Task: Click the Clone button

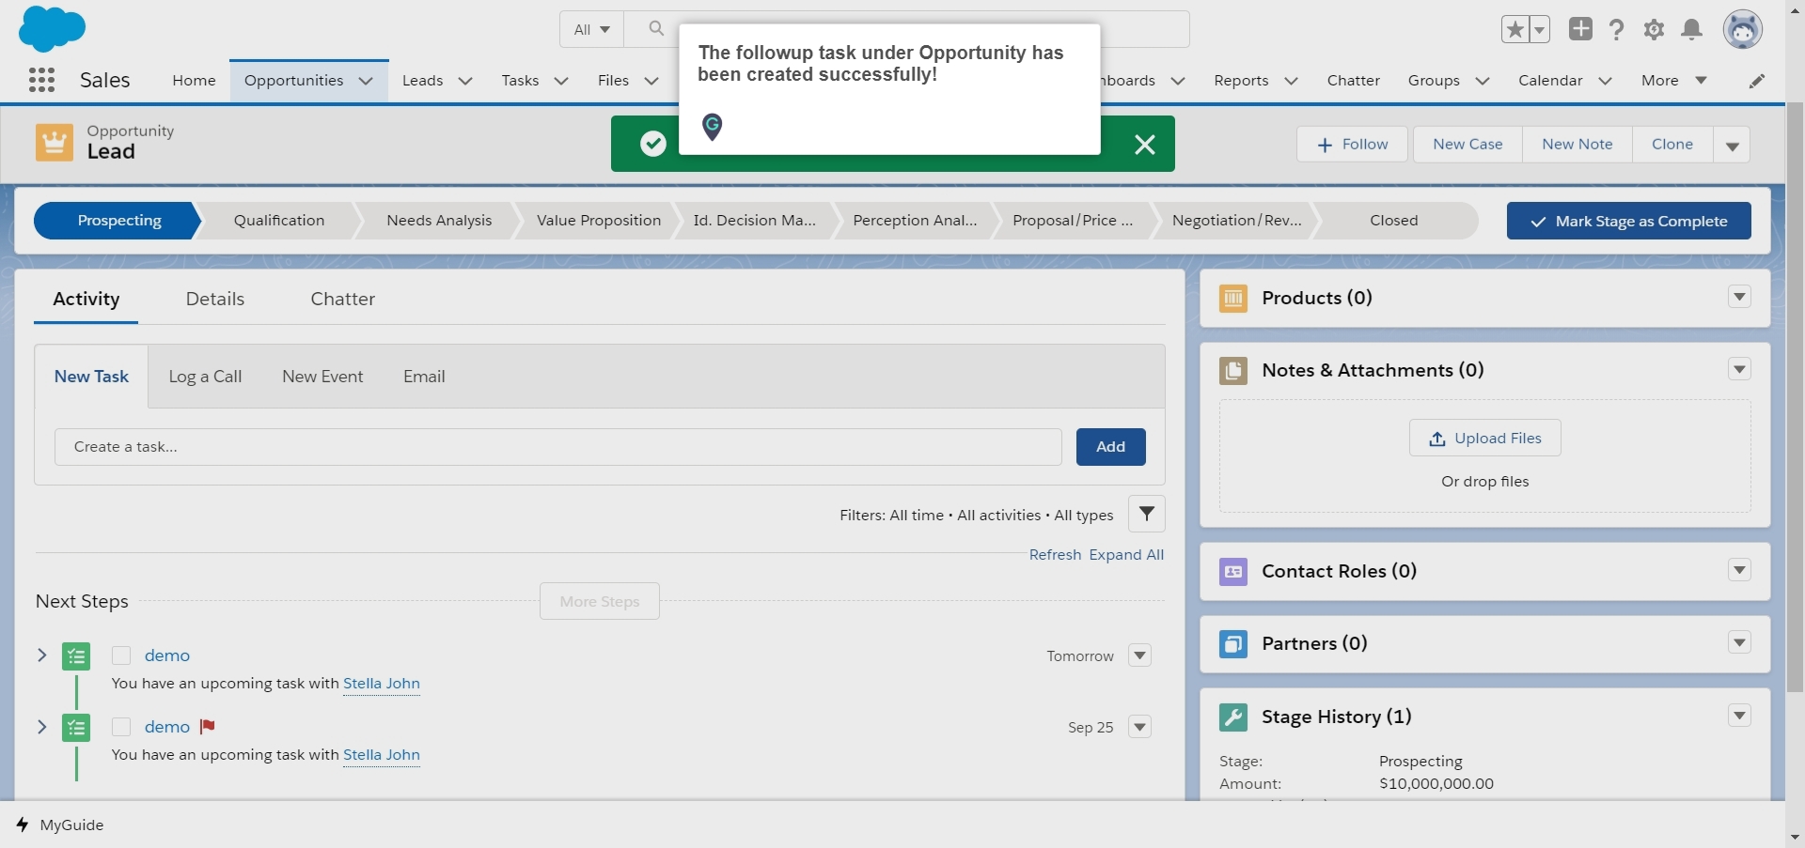Action: (1672, 145)
